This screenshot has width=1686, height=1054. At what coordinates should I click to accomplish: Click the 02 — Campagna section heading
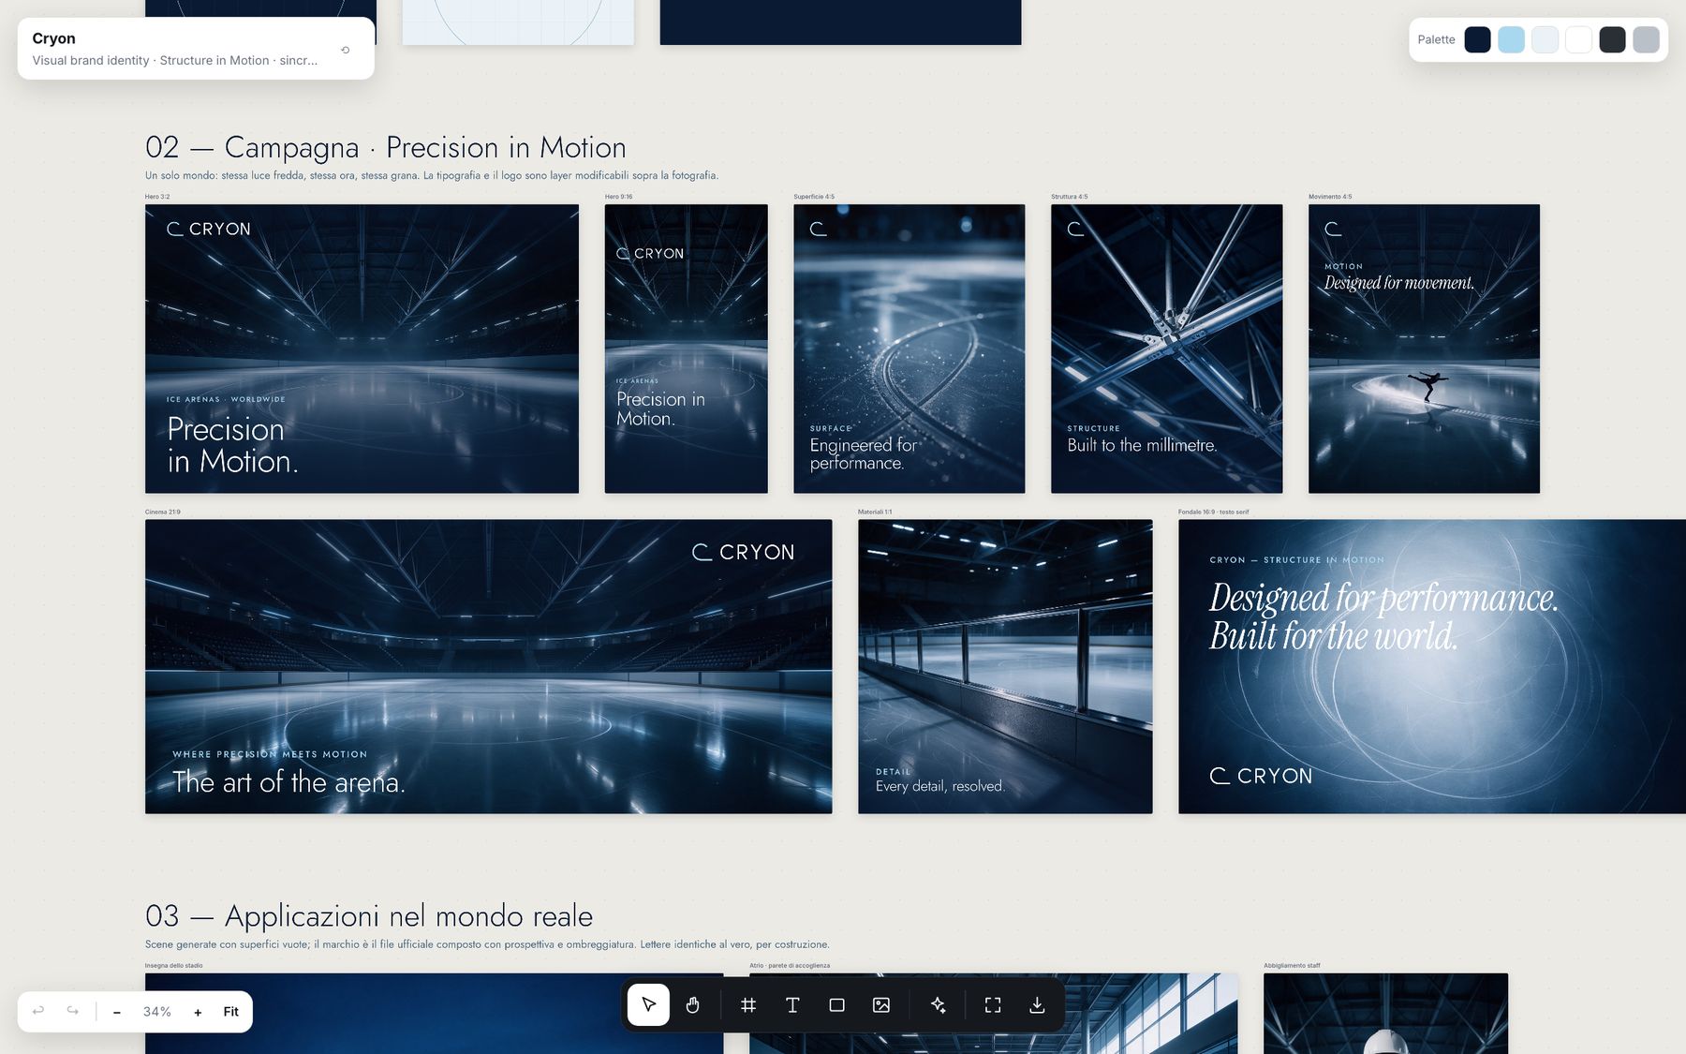tap(385, 147)
